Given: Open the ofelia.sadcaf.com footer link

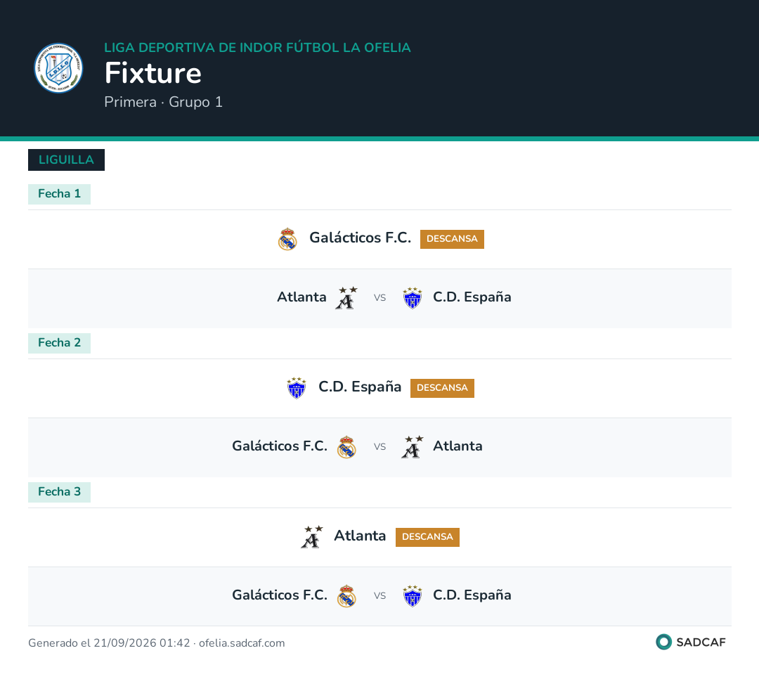Looking at the screenshot, I should tap(242, 643).
